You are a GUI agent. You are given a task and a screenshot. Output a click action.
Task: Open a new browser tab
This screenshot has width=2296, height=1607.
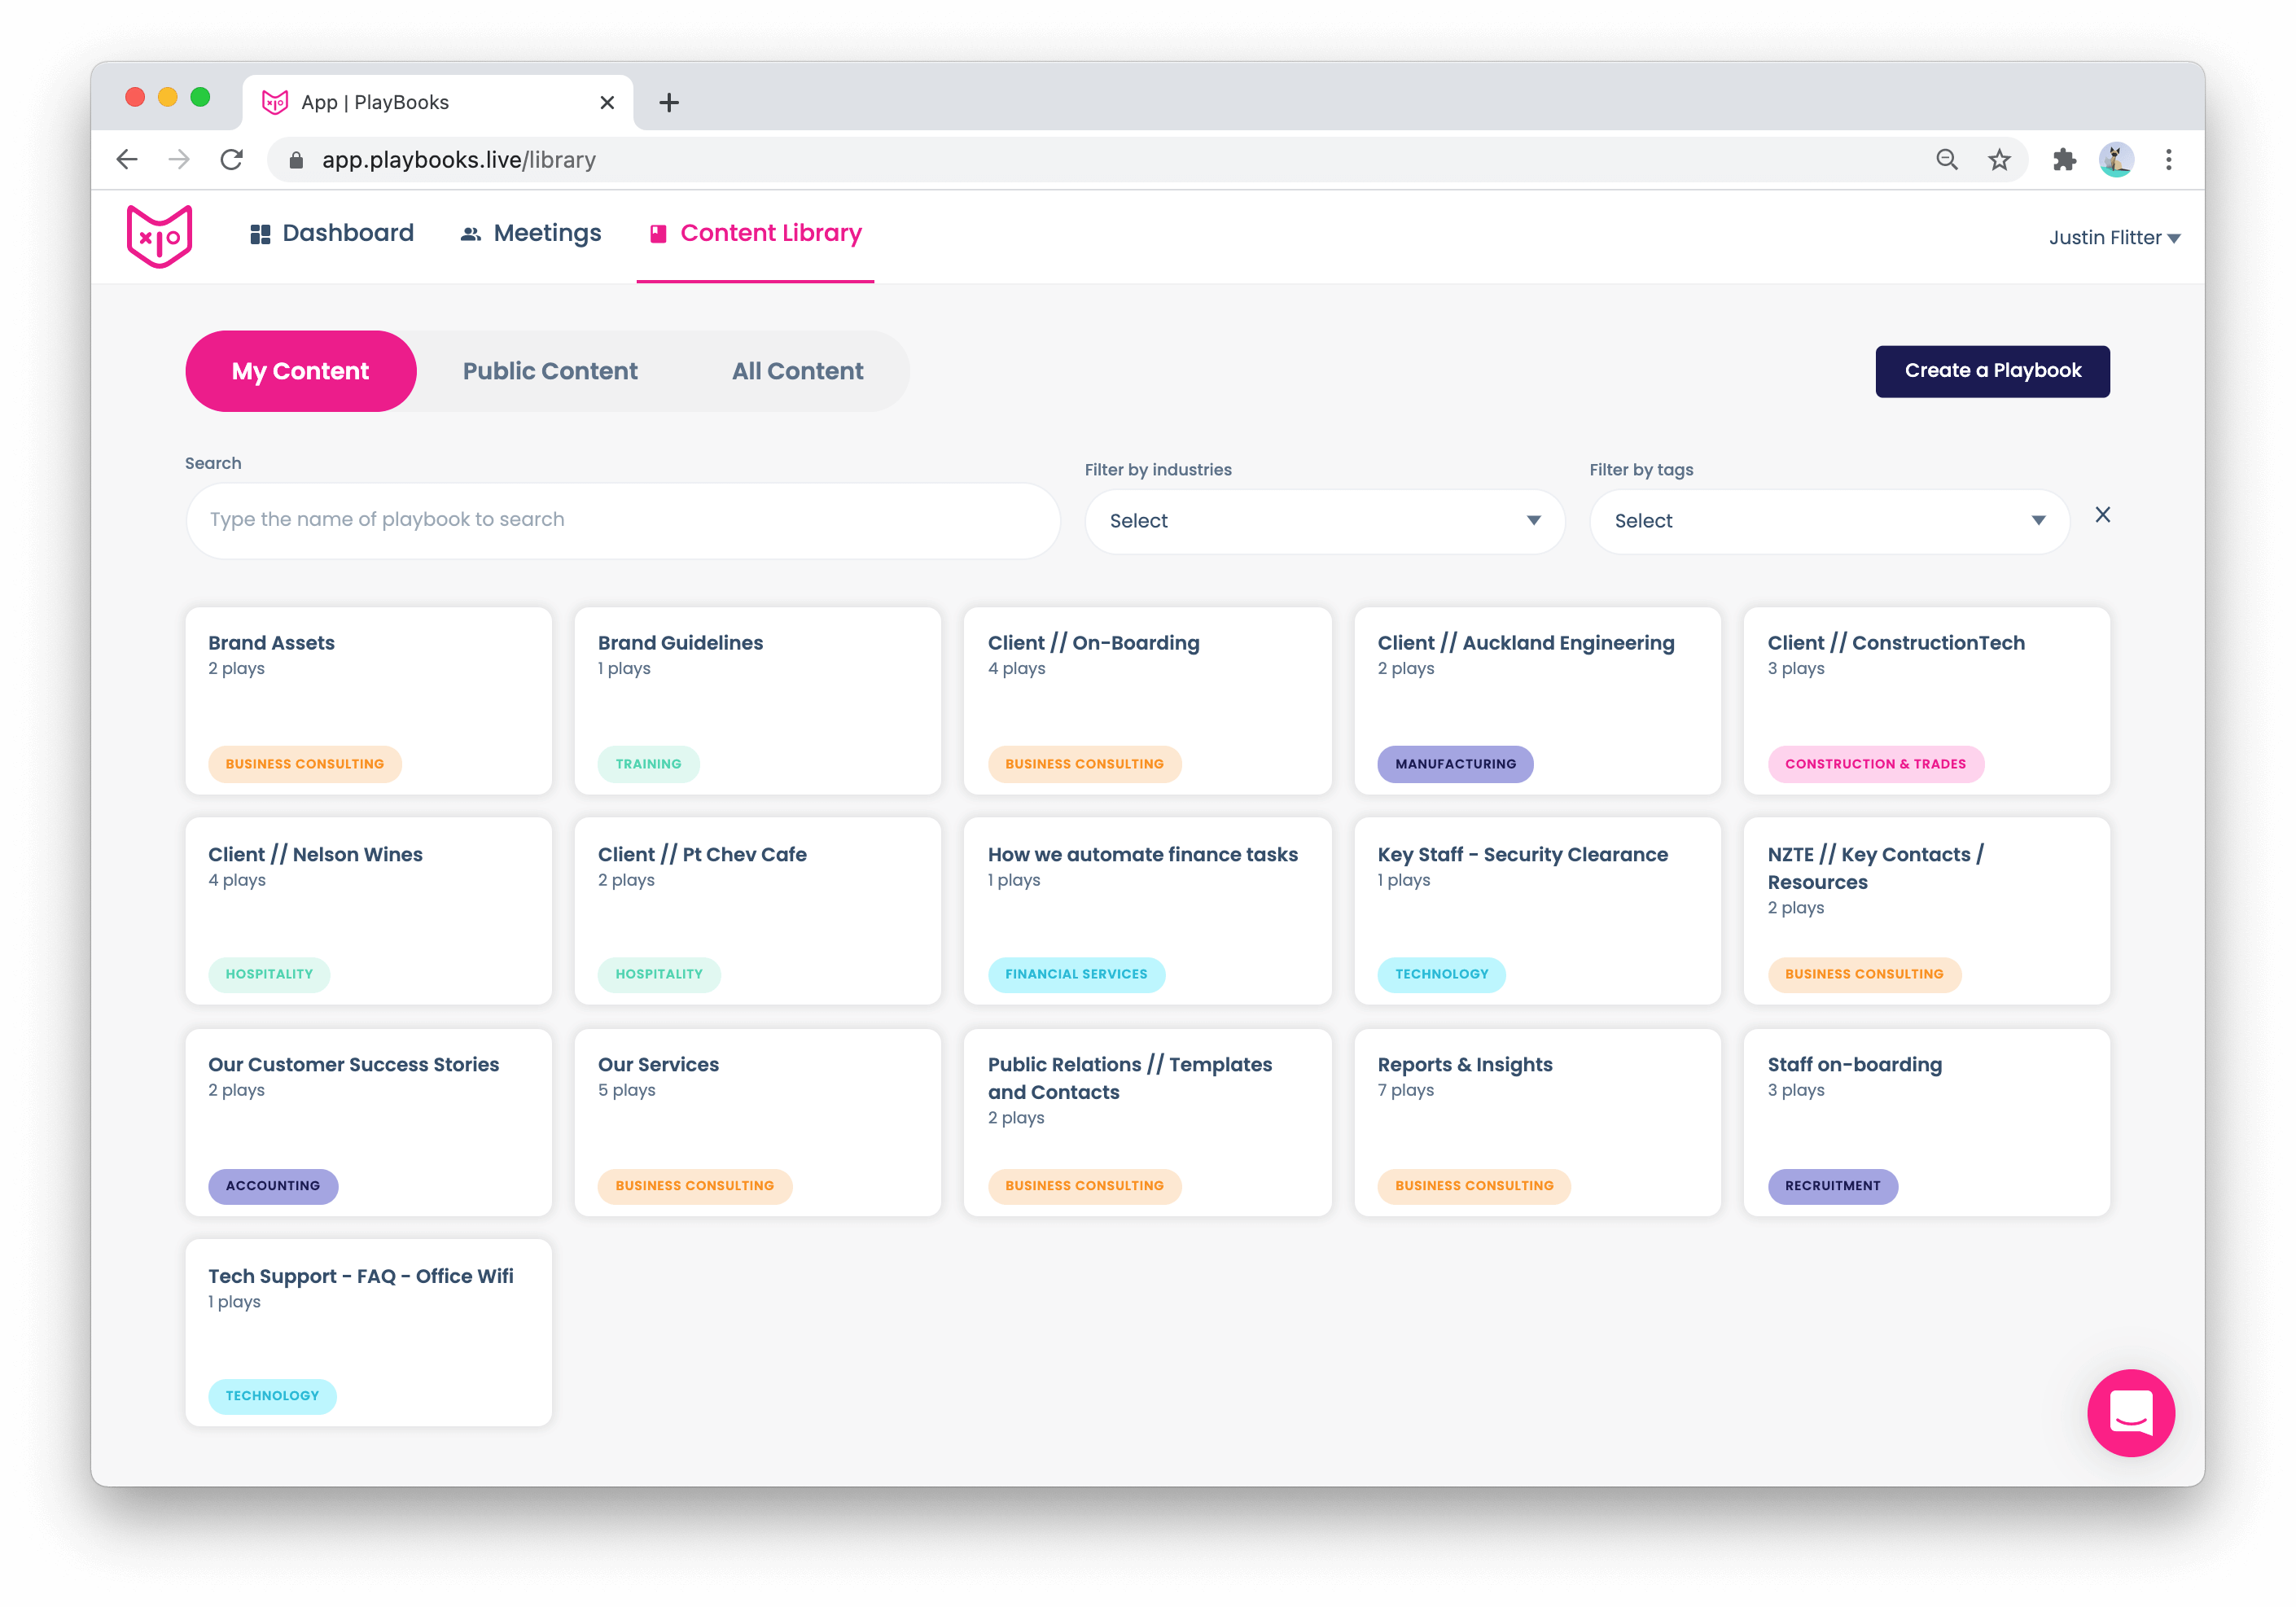(x=669, y=102)
